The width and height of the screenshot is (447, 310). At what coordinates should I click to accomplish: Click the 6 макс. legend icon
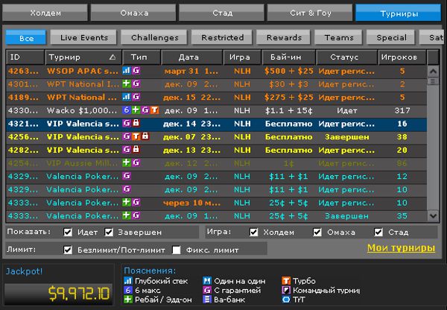[127, 289]
